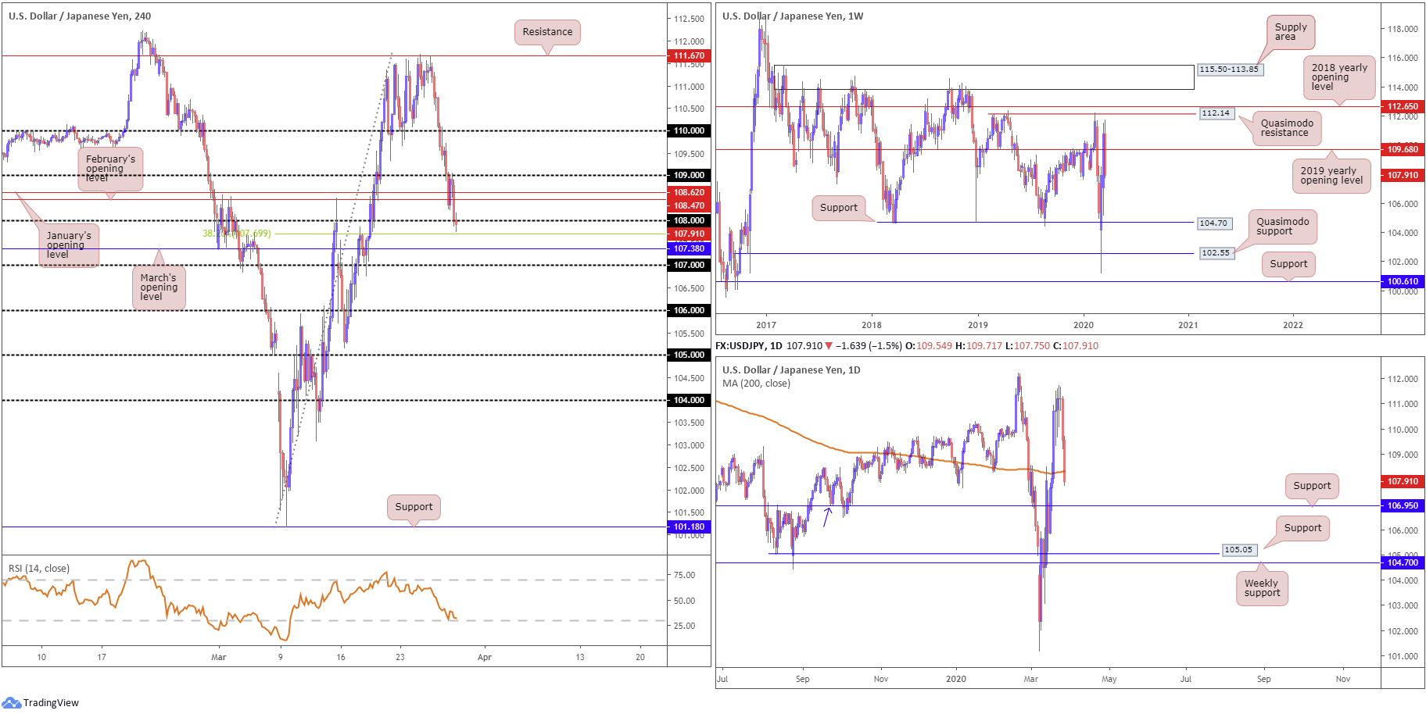Click the 110.000 price level tag

pos(689,130)
